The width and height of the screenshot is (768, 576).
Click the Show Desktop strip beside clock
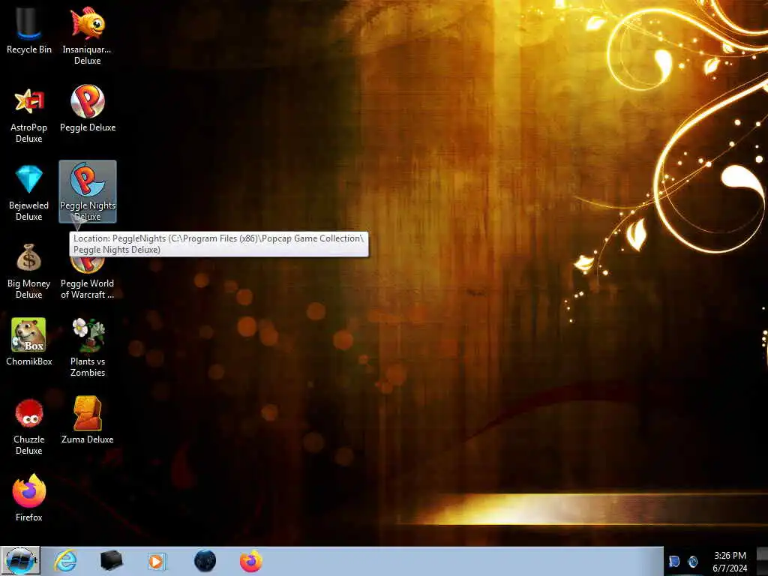[762, 561]
